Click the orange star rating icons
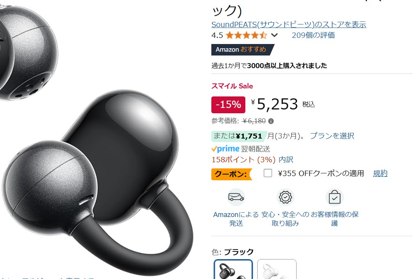Screen dimensions: 420x279 [246, 35]
